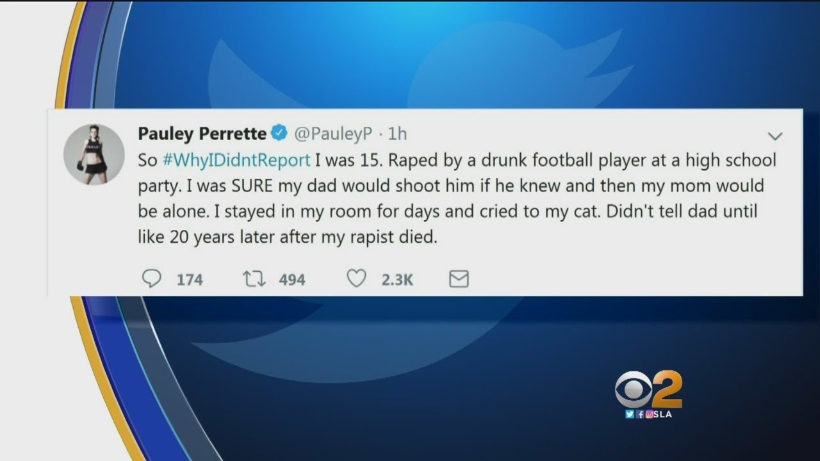Click the small Twitter icon under CBS logo
The width and height of the screenshot is (820, 461).
(x=630, y=414)
